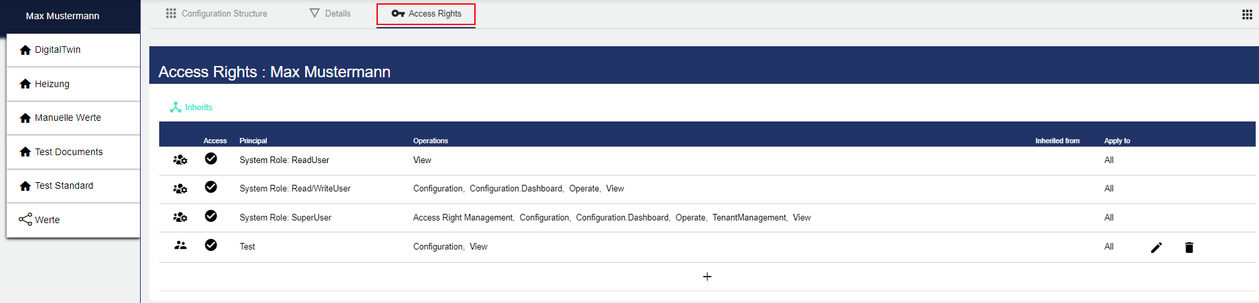Screen dimensions: 1259x303
Task: Click the home icon beside Heizung
Action: [25, 84]
